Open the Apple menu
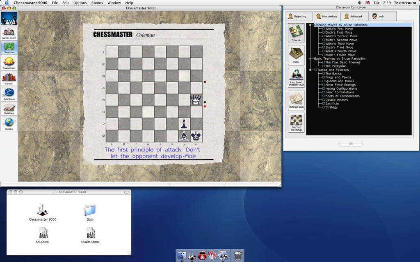The width and height of the screenshot is (420, 262). click(x=7, y=3)
